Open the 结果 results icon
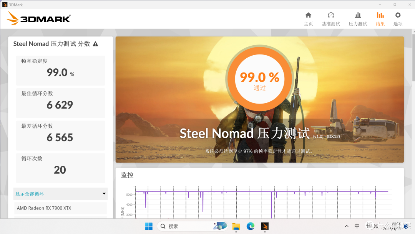The width and height of the screenshot is (415, 234). coord(380,15)
